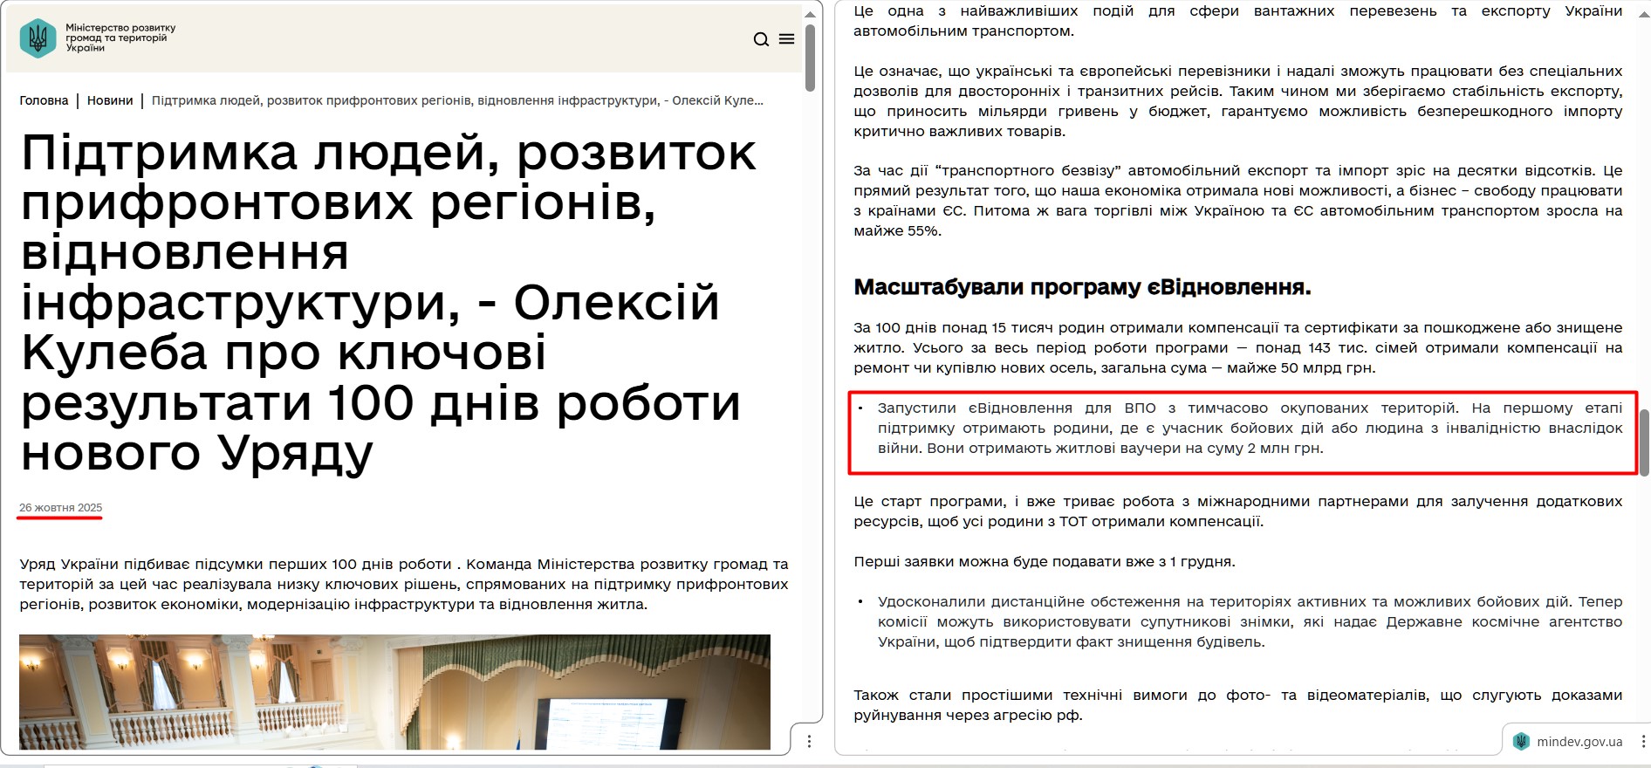Open the conference hall article photo
The image size is (1651, 768).
pos(394,691)
